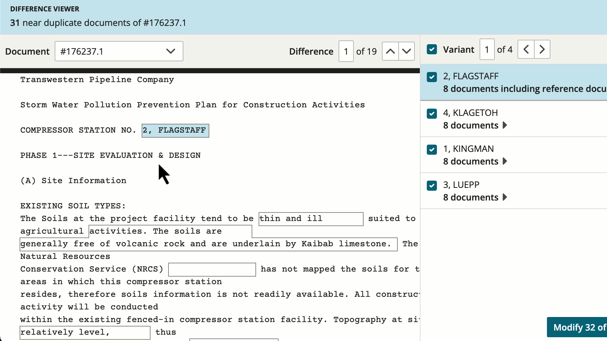Click the down chevron for next difference
The height and width of the screenshot is (341, 607).
point(407,51)
